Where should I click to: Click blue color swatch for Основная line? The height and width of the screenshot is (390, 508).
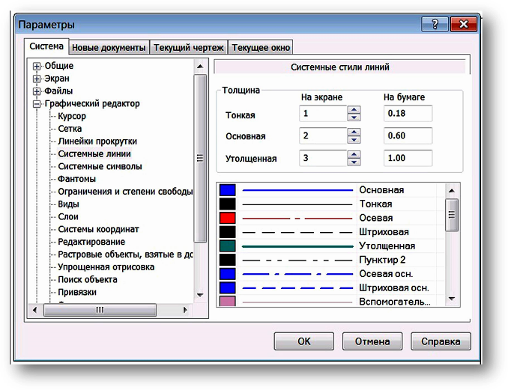point(227,190)
